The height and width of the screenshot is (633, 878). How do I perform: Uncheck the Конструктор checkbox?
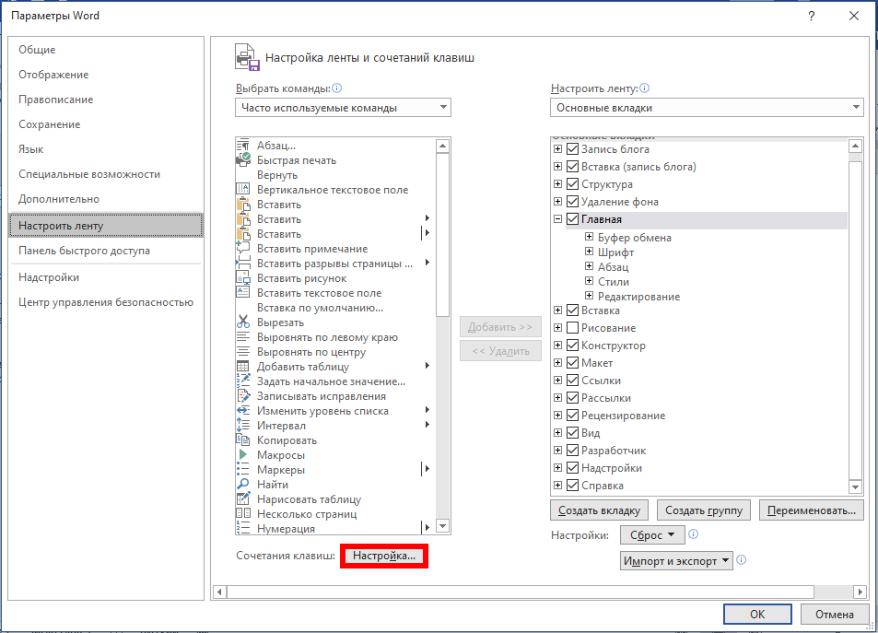572,346
